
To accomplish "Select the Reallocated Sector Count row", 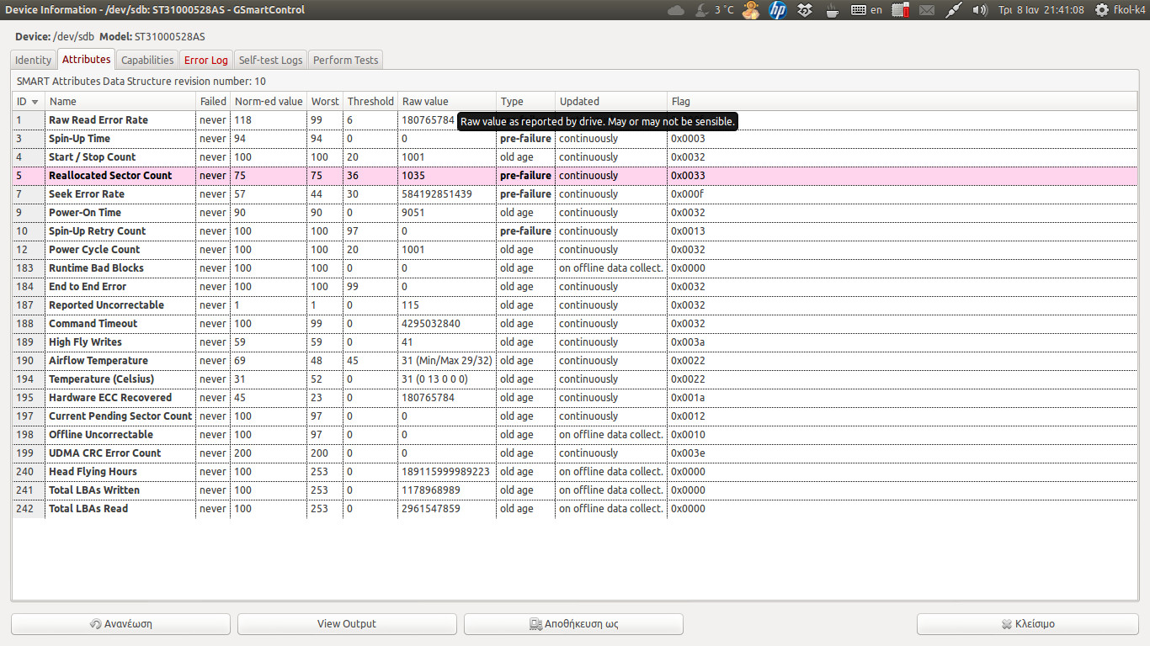I will click(575, 176).
